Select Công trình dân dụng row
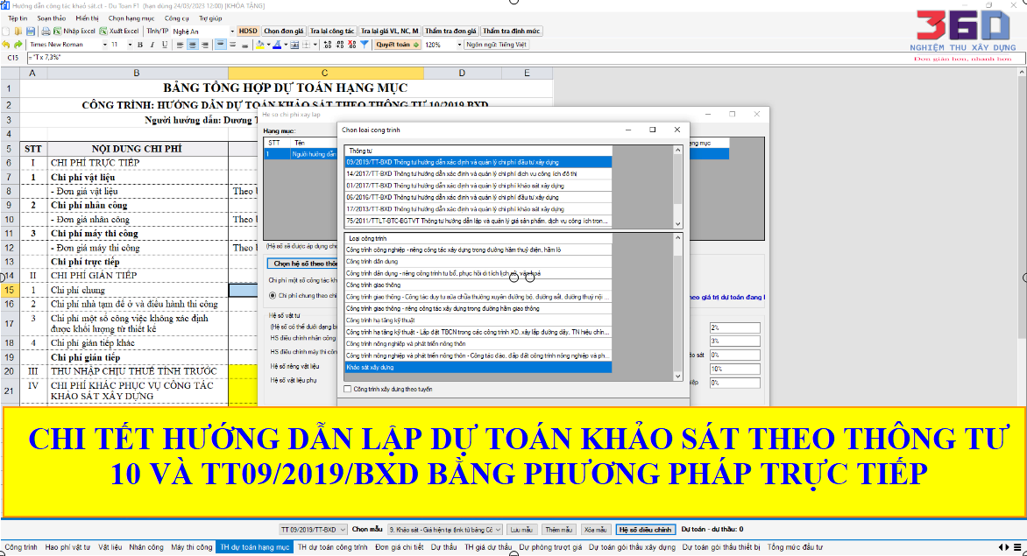 (x=478, y=262)
